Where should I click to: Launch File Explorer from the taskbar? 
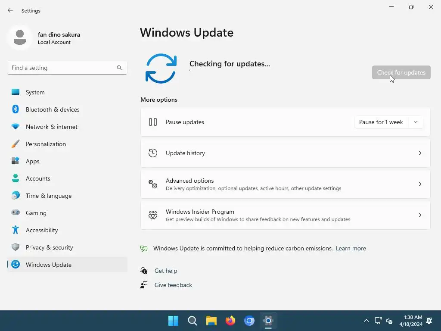(x=211, y=321)
